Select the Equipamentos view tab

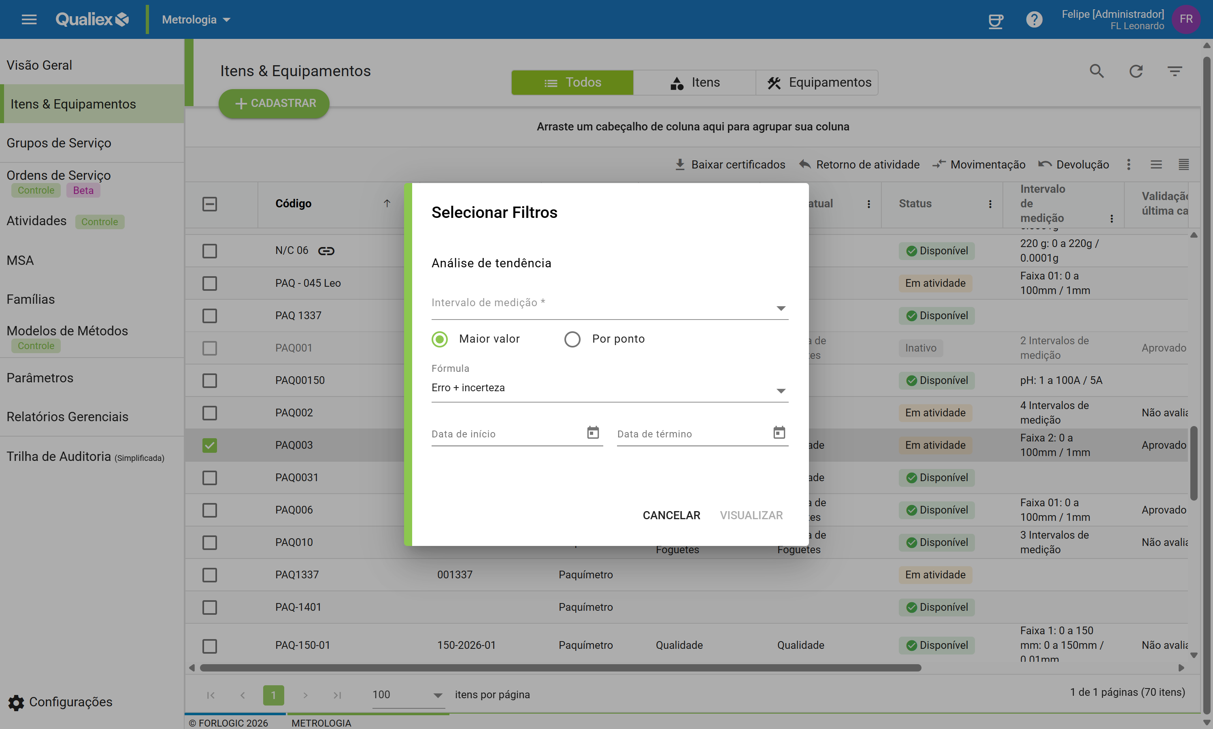click(x=817, y=82)
